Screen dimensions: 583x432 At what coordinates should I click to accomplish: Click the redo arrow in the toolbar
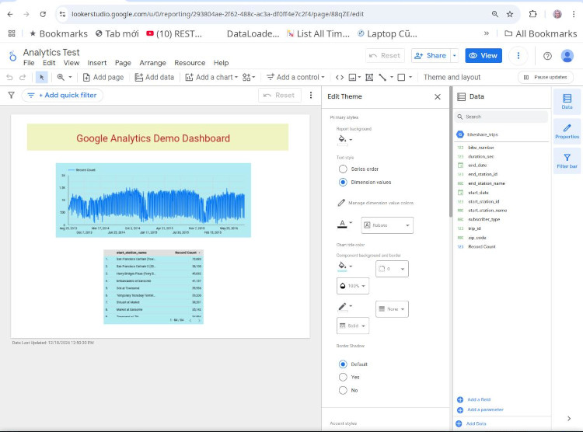pos(23,78)
